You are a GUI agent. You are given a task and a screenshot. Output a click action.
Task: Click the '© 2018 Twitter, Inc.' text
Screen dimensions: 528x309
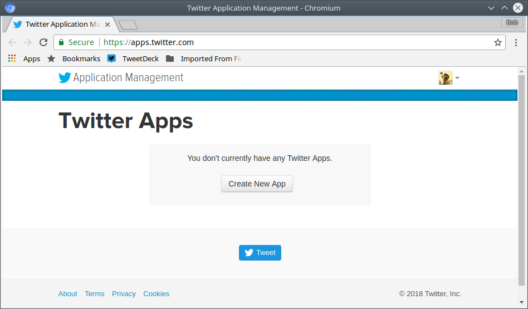coord(430,293)
